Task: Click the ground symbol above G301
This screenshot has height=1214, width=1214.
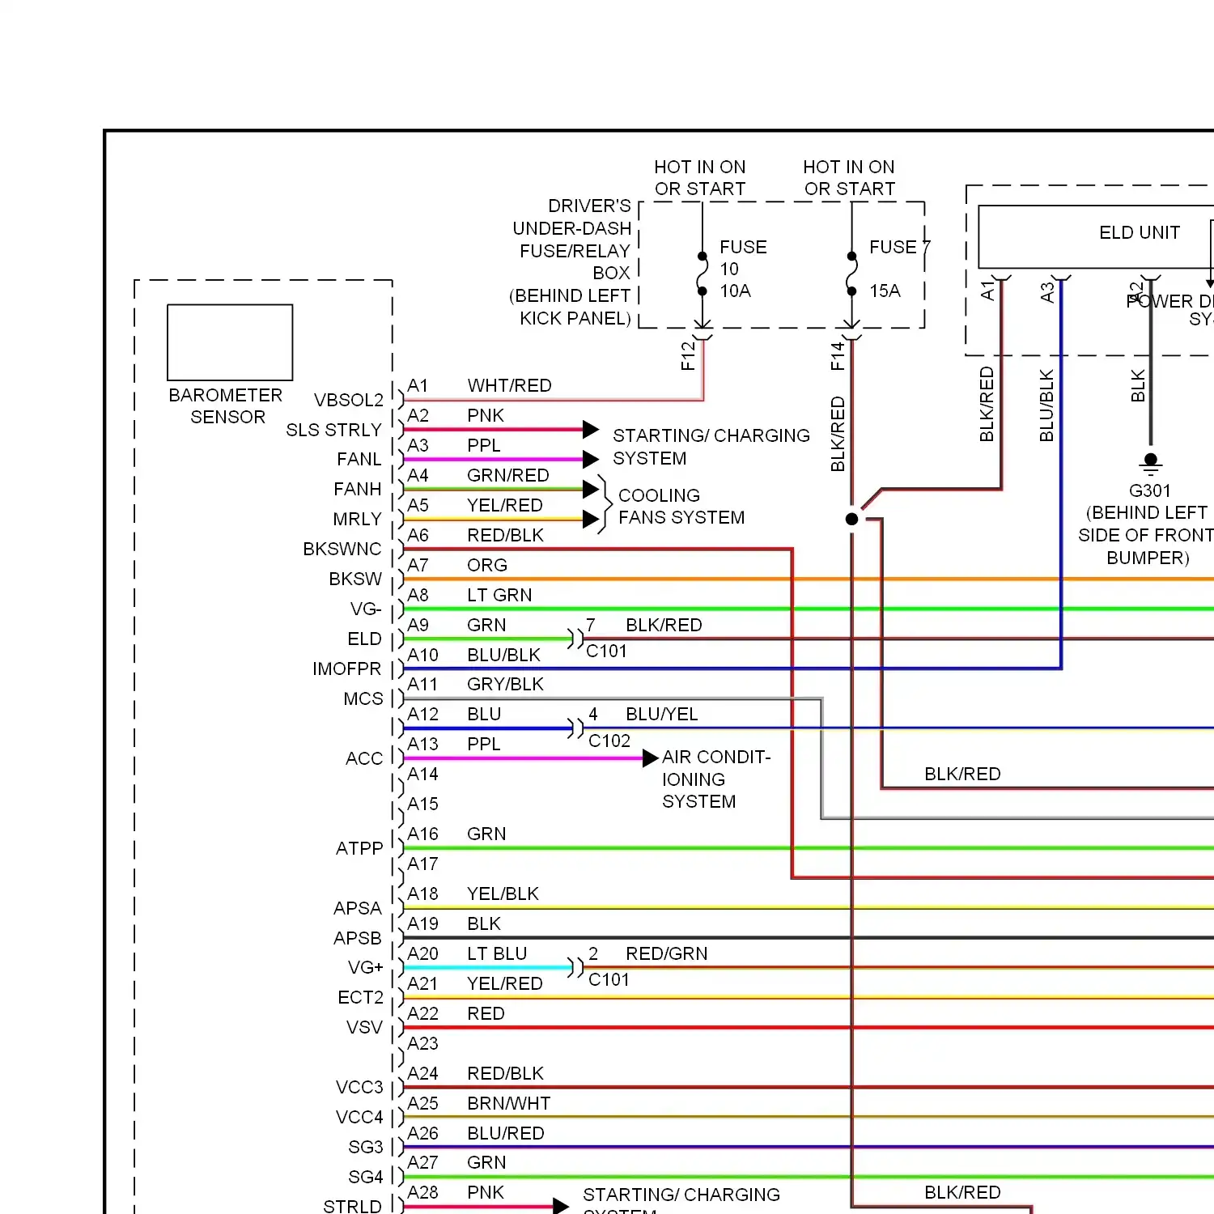Action: pyautogui.click(x=1151, y=464)
